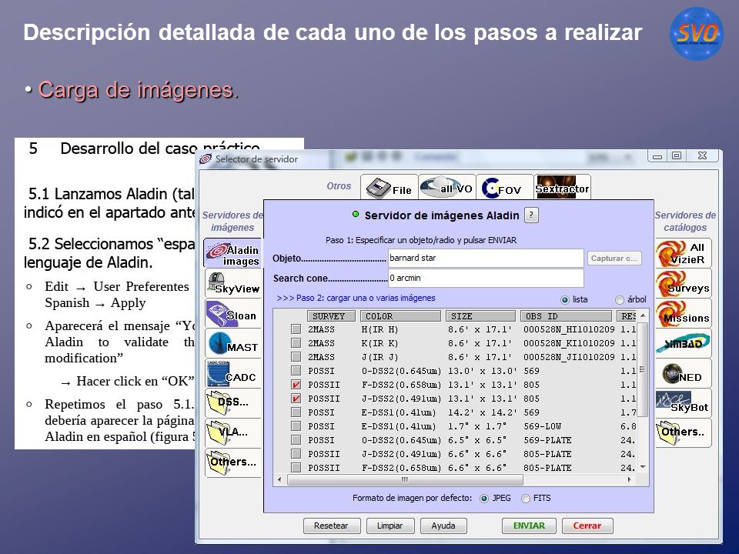The image size is (739, 554).
Task: Switch to the File tab
Action: tap(390, 188)
